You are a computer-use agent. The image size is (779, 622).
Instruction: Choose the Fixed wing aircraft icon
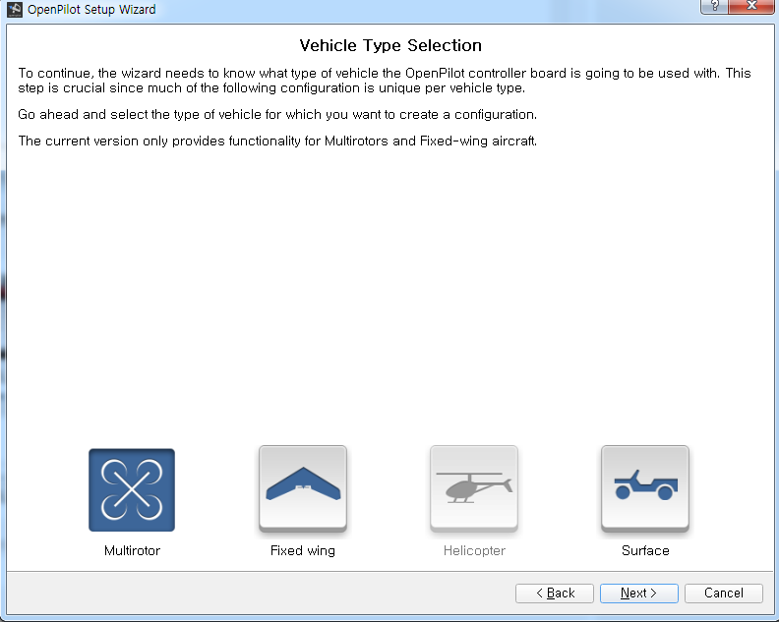point(303,489)
